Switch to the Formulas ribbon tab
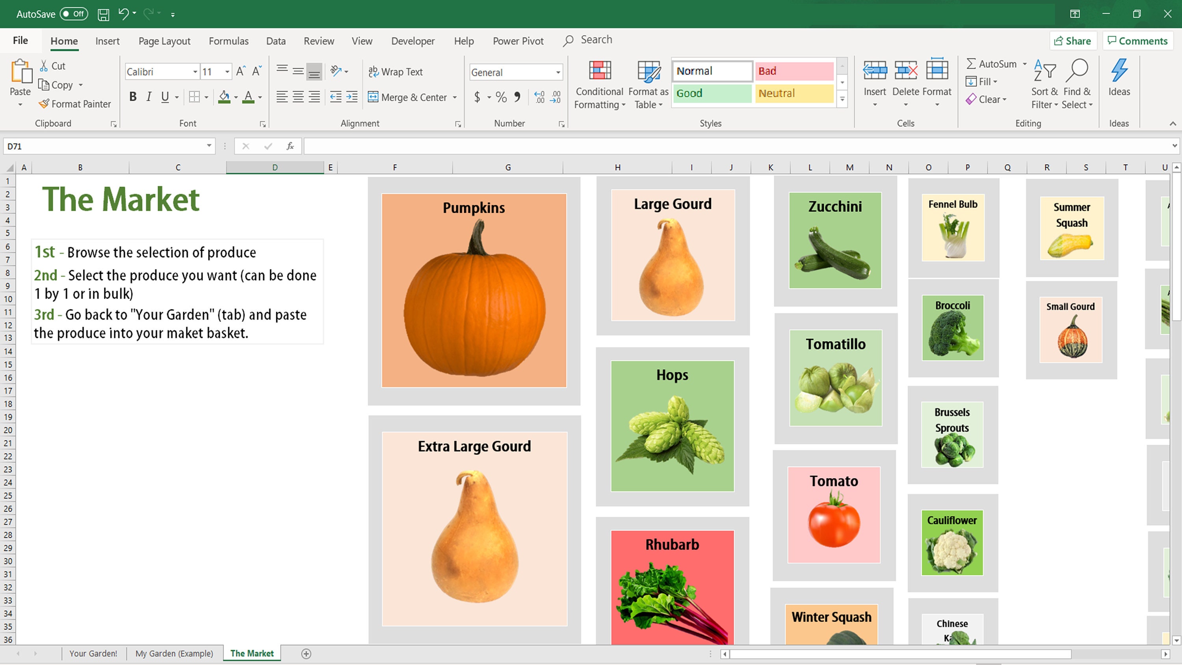1182x665 pixels. click(228, 41)
